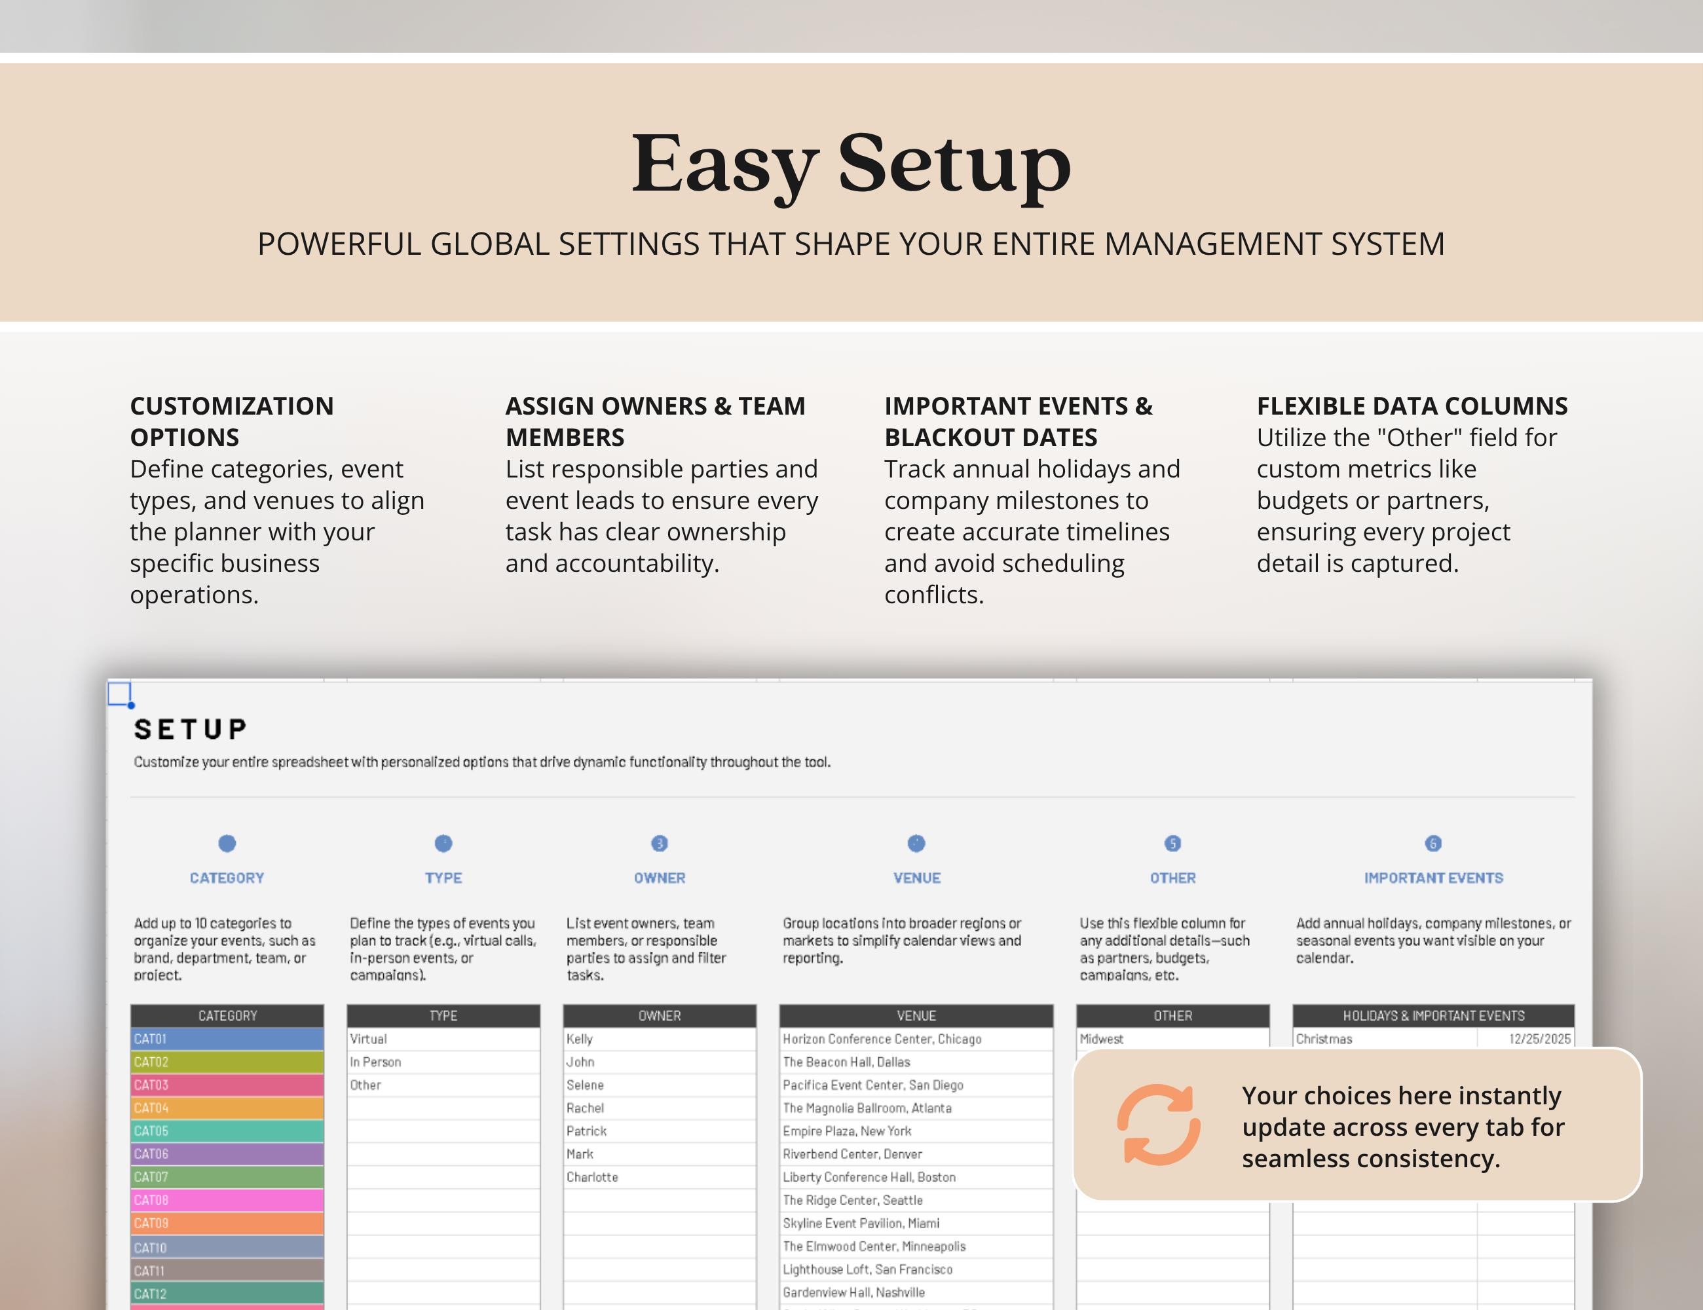
Task: Click the dark CATEGORY table header
Action: [227, 1015]
